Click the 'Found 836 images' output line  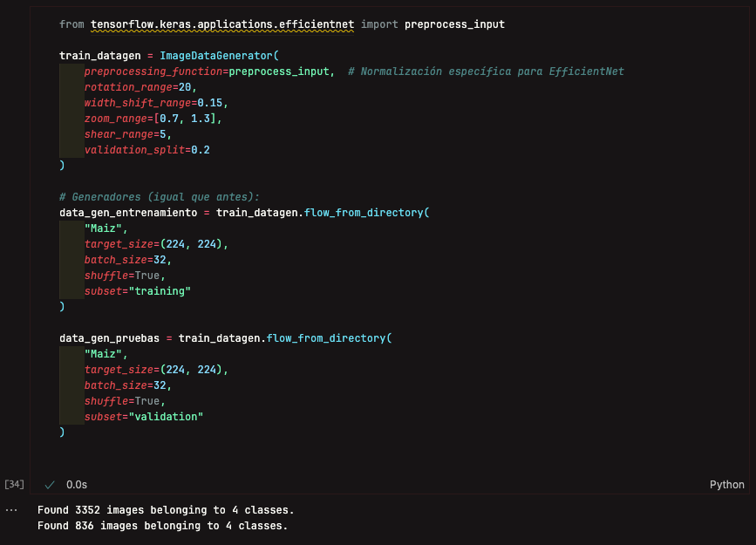coord(162,526)
